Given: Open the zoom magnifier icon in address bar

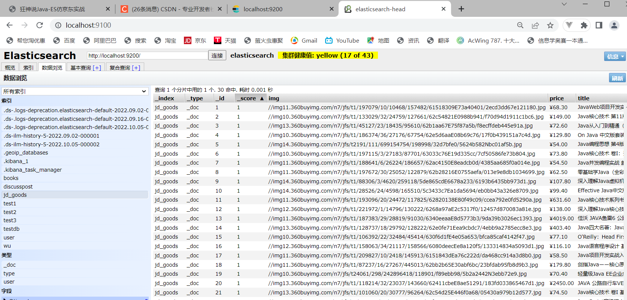Looking at the screenshot, I should pyautogui.click(x=520, y=25).
